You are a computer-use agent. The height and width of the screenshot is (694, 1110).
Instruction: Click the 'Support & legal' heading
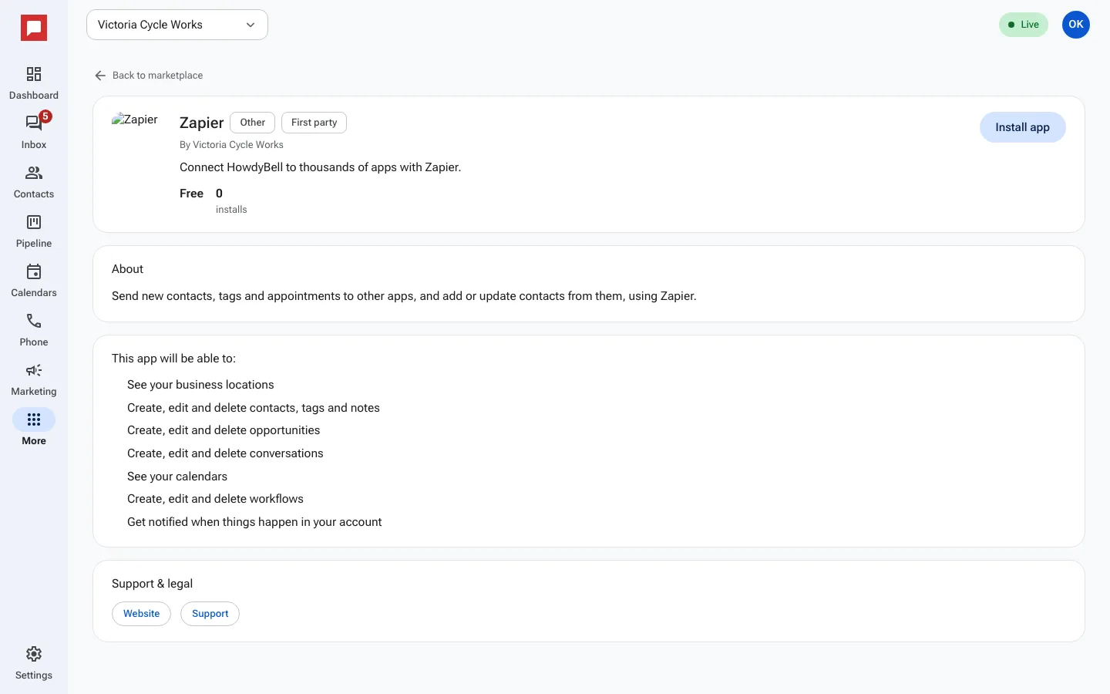pyautogui.click(x=153, y=584)
